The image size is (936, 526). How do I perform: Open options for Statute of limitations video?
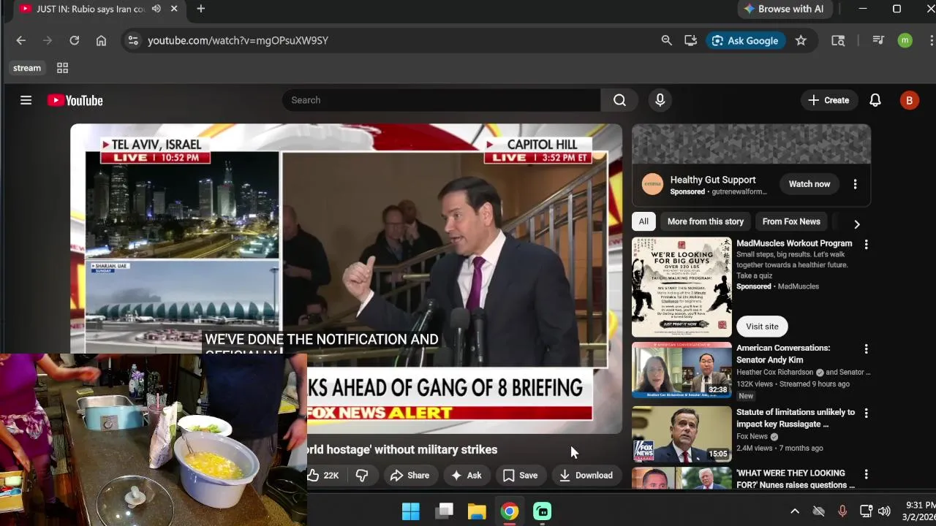point(866,413)
